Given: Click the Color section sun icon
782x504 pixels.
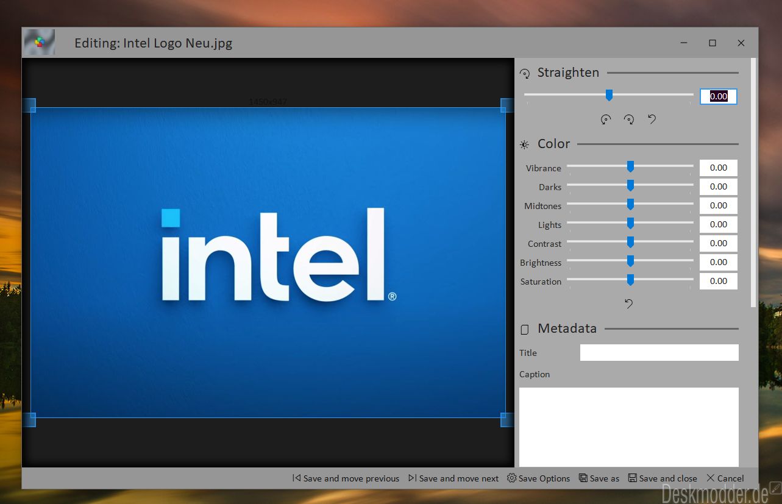Looking at the screenshot, I should tap(524, 145).
